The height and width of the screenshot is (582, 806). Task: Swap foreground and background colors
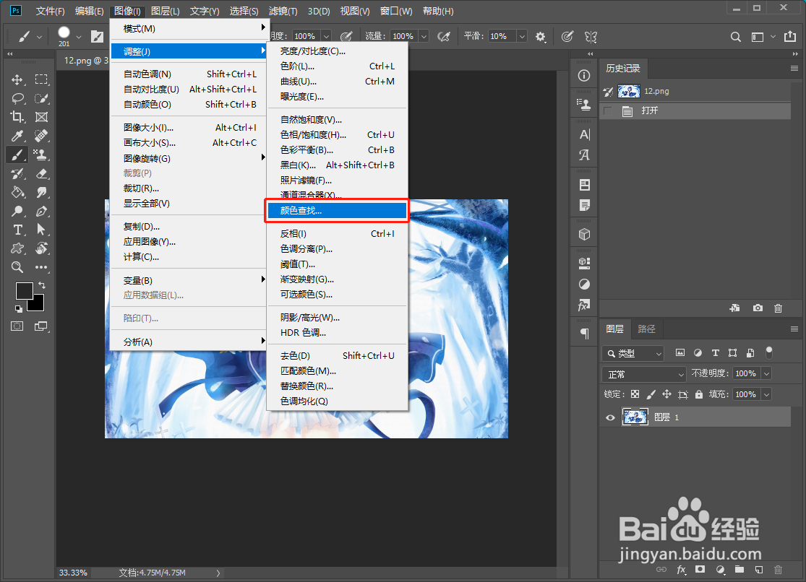pos(42,285)
